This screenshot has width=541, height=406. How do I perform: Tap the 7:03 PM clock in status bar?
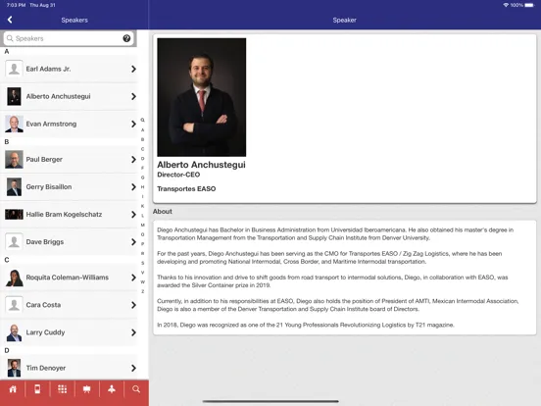(17, 5)
